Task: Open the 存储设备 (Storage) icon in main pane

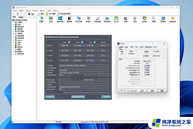Action: click(x=98, y=19)
